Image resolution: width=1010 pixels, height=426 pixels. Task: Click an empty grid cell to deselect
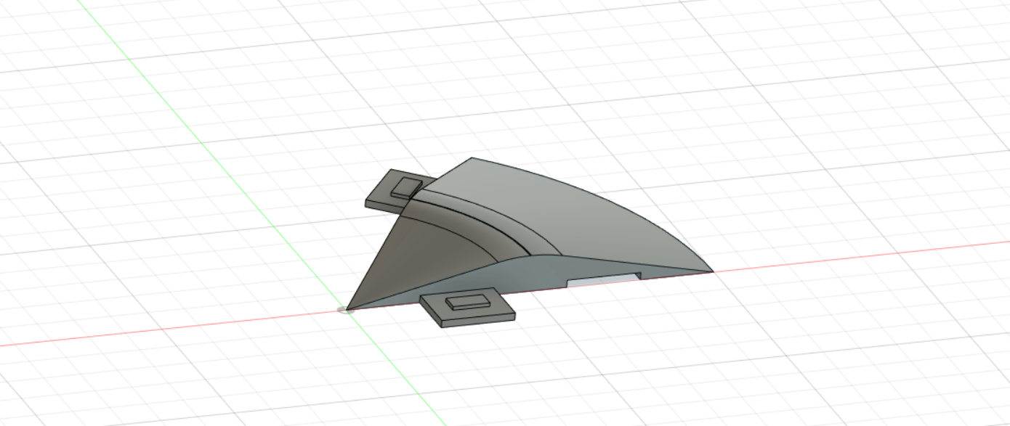point(145,348)
